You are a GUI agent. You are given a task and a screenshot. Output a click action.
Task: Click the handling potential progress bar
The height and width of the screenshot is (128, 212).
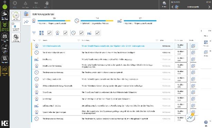click(140, 21)
